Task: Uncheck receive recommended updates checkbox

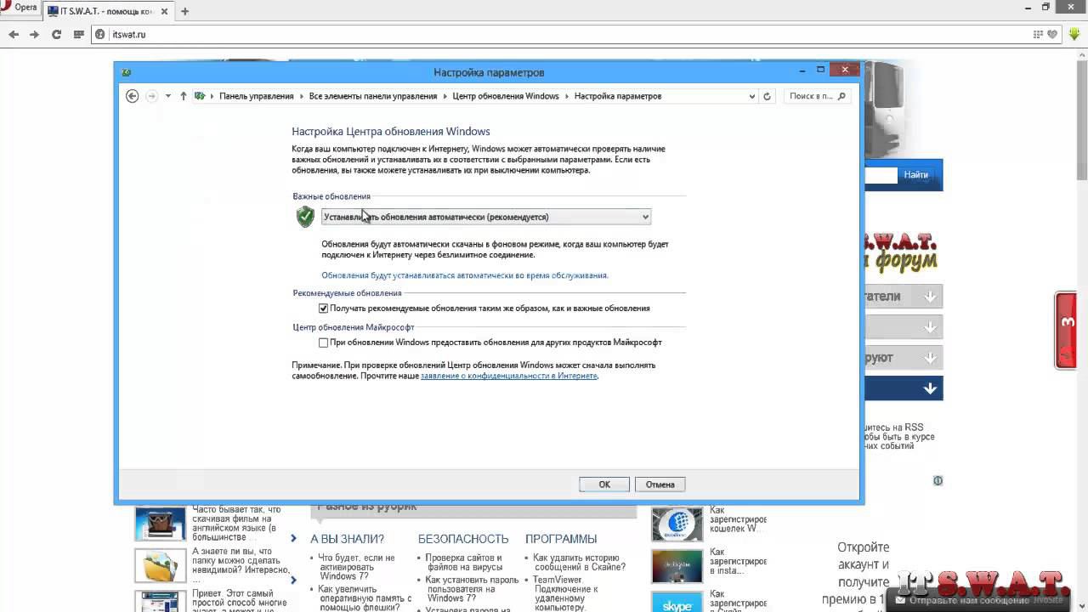Action: tap(323, 309)
